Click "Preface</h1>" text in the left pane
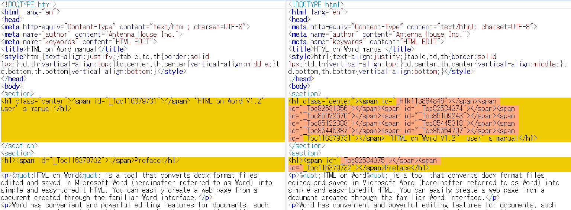Screen dimensions: 571x210 [157, 160]
